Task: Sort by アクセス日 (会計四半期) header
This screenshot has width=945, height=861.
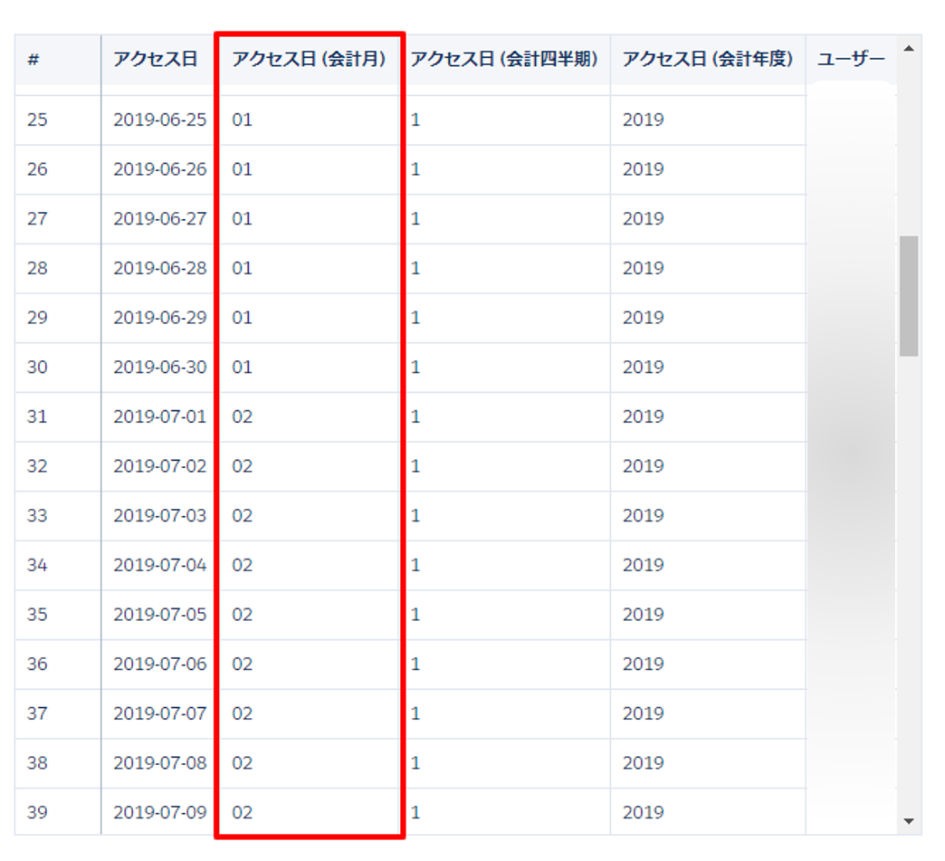Action: click(504, 60)
